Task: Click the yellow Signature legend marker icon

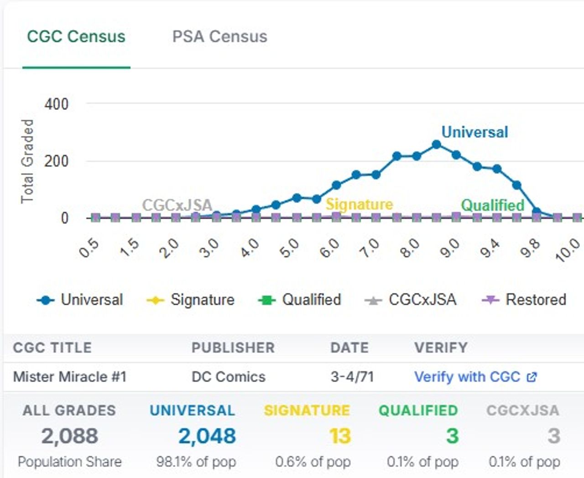Action: (x=155, y=301)
